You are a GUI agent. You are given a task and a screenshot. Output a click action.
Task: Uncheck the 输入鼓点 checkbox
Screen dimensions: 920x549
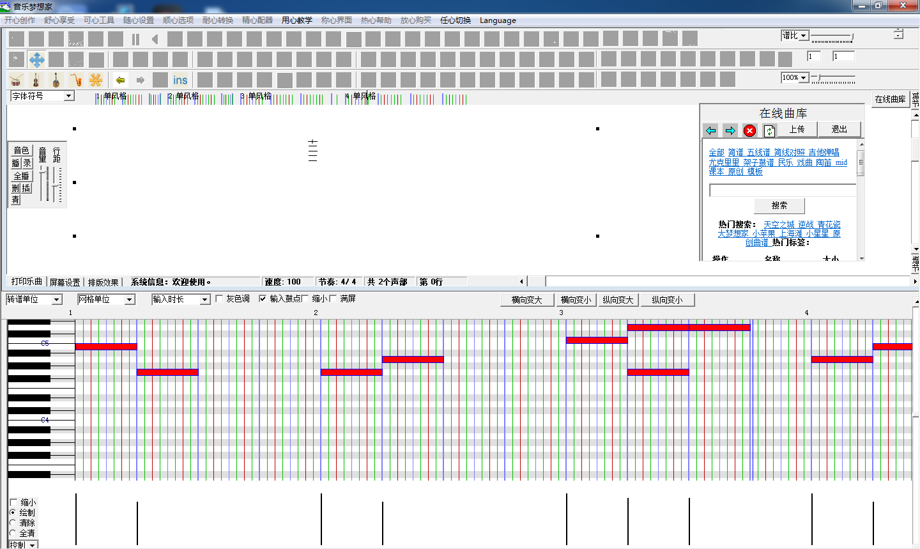pyautogui.click(x=263, y=298)
